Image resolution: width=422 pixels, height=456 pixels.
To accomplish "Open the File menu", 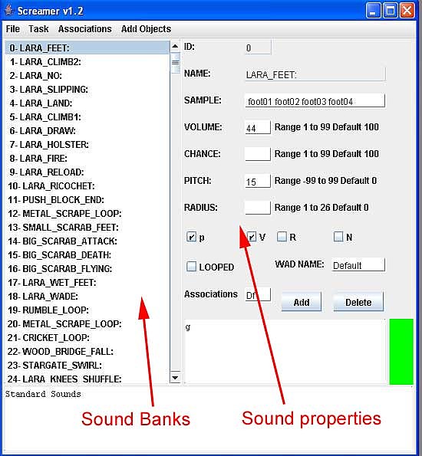I will [13, 29].
